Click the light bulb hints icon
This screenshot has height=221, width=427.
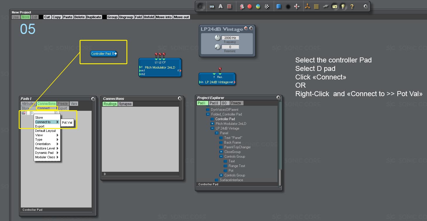click(x=343, y=6)
